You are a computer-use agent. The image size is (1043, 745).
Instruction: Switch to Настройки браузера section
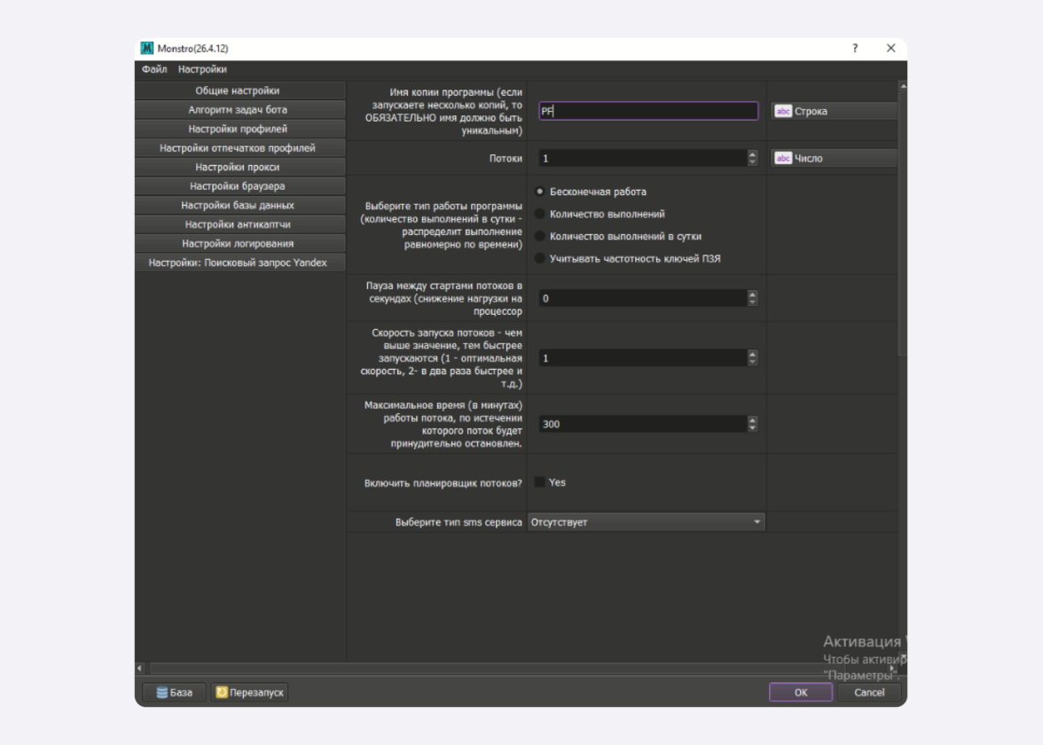239,186
